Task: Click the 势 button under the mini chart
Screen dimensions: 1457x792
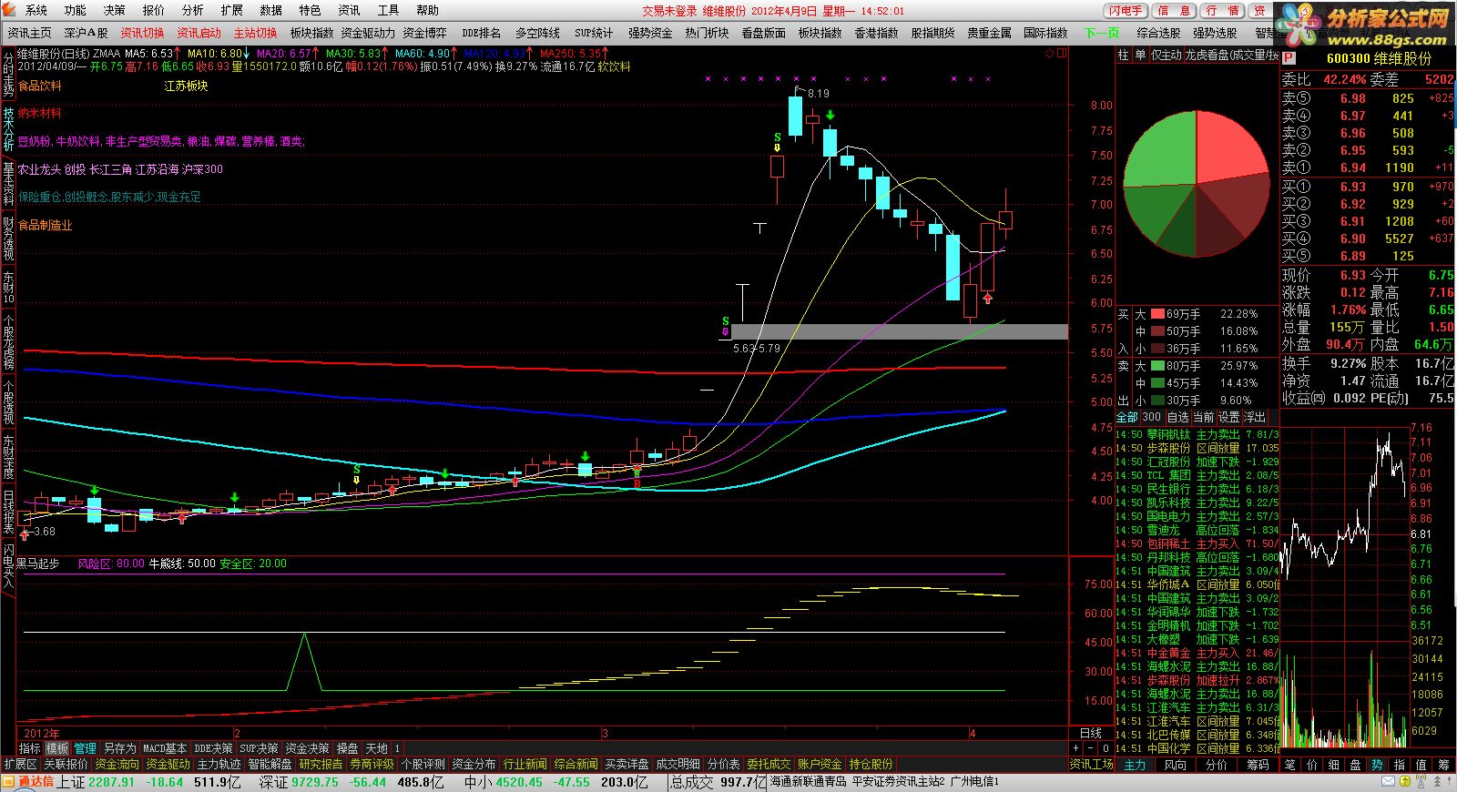Action: coord(1377,765)
